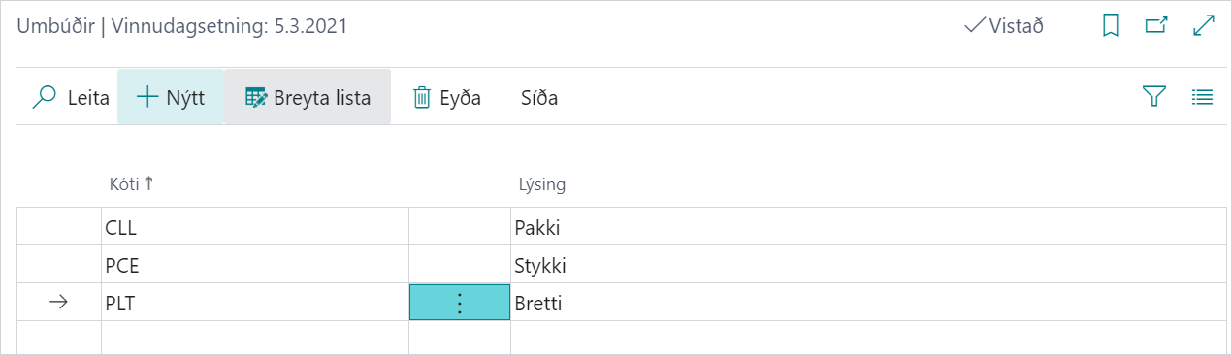Image resolution: width=1232 pixels, height=355 pixels.
Task: Click the Pakki description cell
Action: click(x=868, y=228)
